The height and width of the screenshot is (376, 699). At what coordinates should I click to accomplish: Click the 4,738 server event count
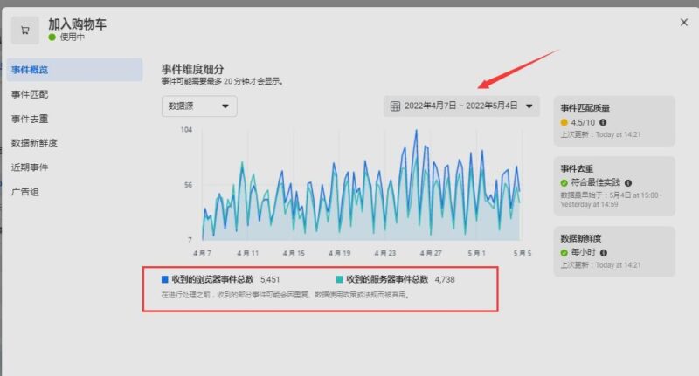tap(445, 279)
